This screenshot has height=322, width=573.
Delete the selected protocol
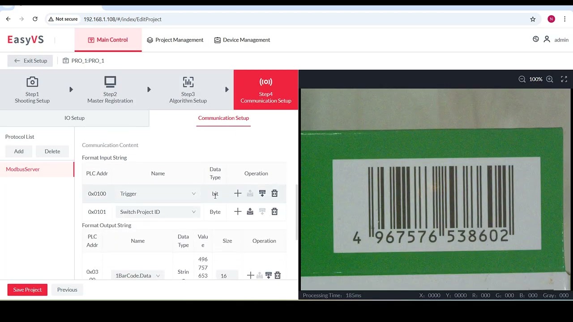click(52, 151)
